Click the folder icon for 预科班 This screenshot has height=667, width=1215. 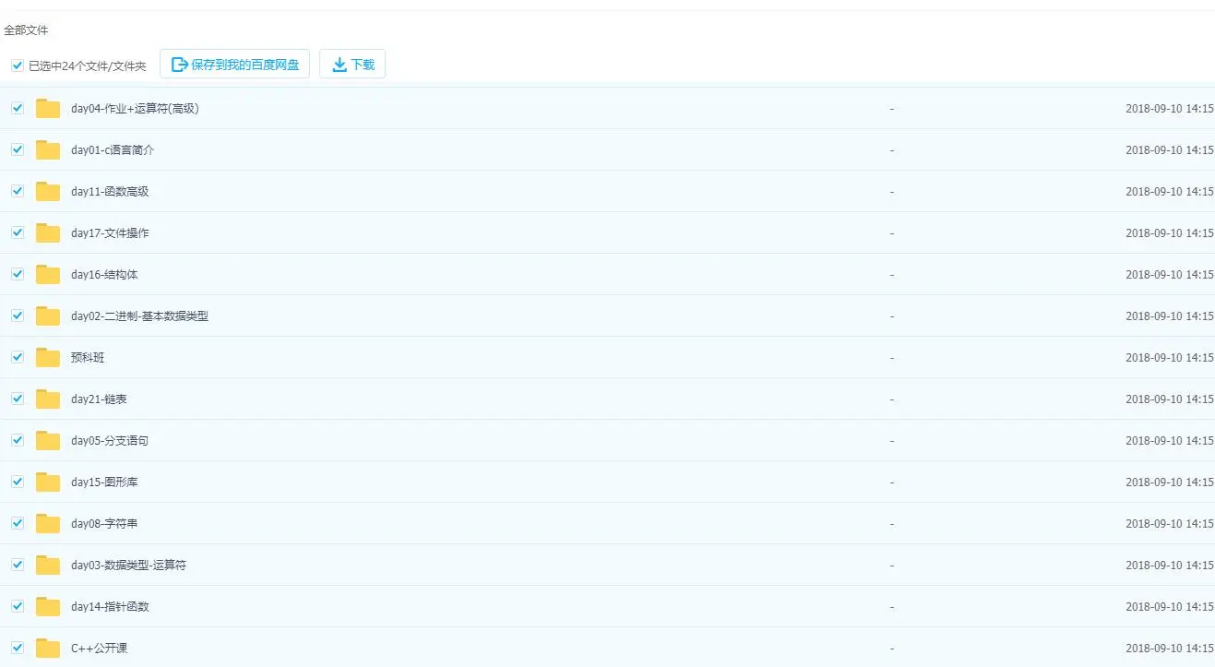tap(48, 357)
